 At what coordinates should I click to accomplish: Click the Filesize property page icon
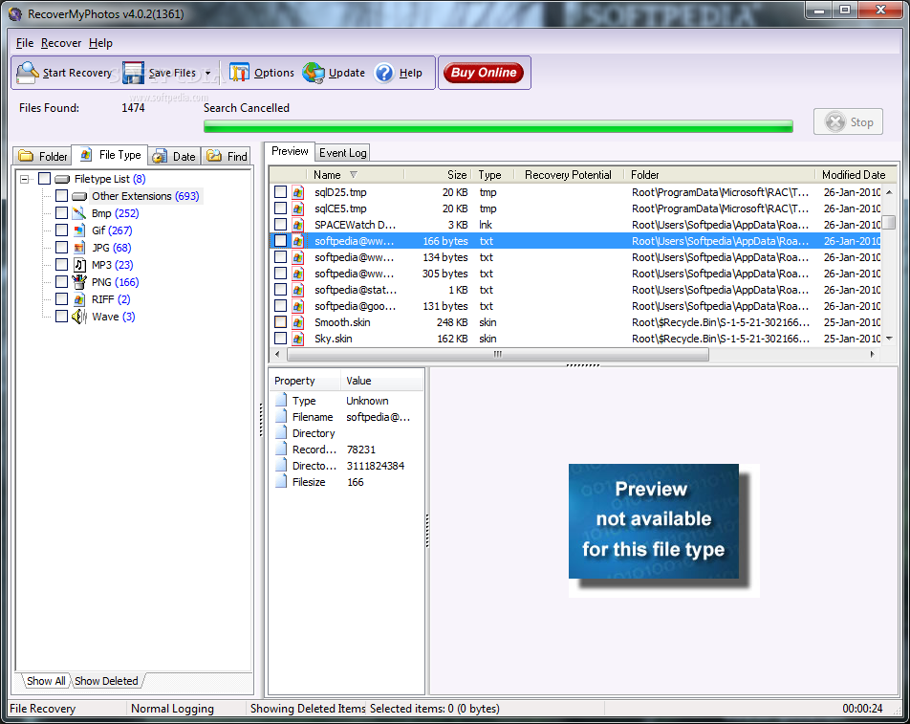(281, 482)
